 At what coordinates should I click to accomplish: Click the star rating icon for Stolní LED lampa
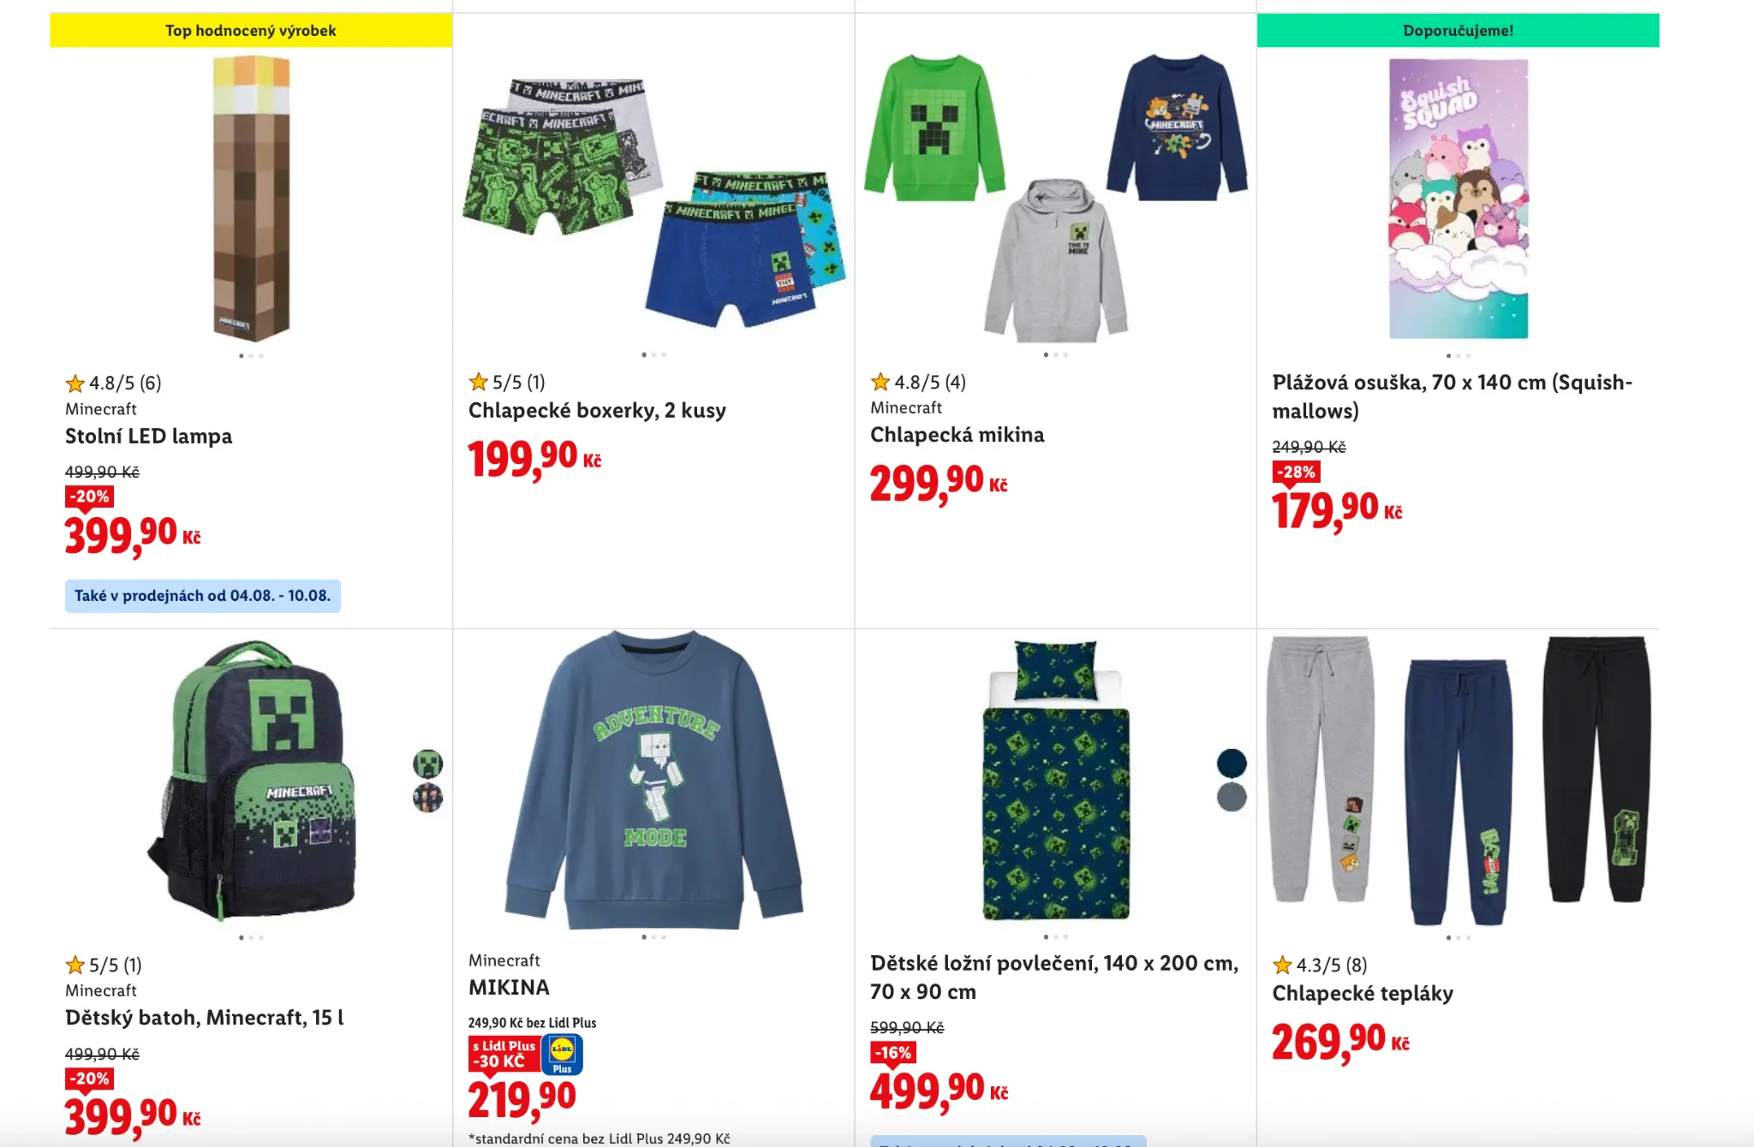75,383
